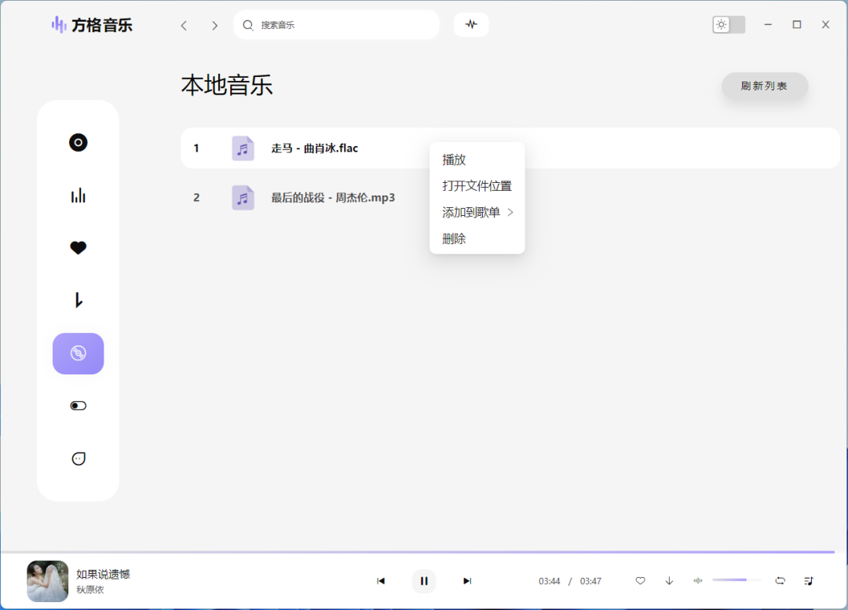
Task: Choose 播放 from the context menu
Action: pos(455,159)
